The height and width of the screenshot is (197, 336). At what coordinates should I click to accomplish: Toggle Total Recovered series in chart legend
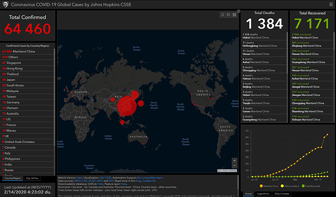(x=311, y=186)
